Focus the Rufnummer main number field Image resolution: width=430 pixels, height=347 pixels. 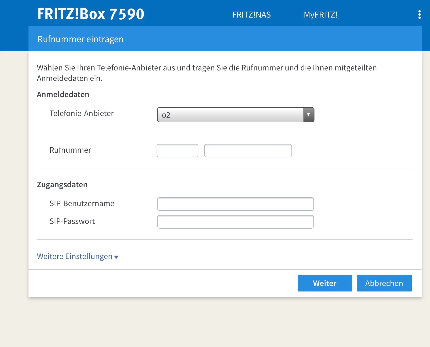pos(248,151)
